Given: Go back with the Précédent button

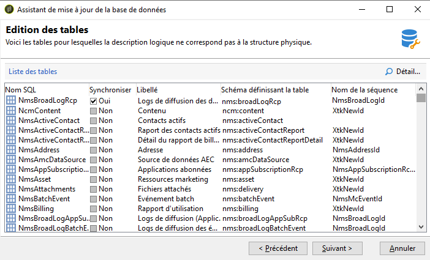Looking at the screenshot, I should pos(278,248).
